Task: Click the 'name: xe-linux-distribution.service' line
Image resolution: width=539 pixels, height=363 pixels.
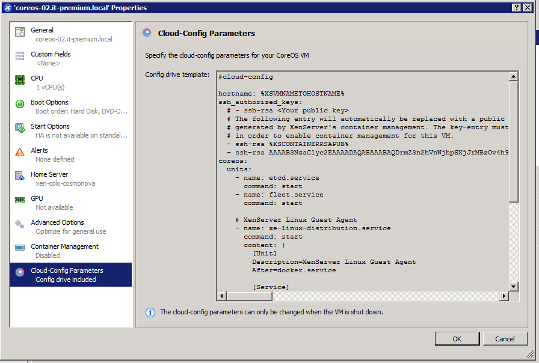Action: click(x=313, y=228)
